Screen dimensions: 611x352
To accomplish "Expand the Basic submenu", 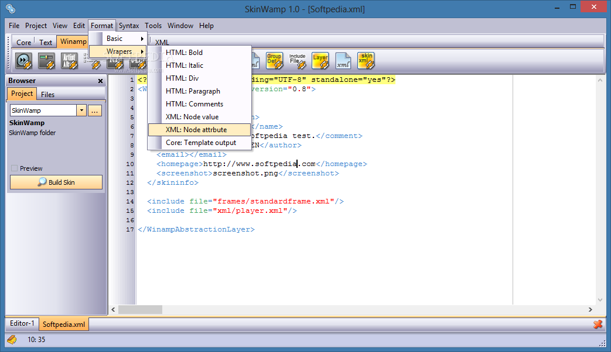I will click(118, 39).
